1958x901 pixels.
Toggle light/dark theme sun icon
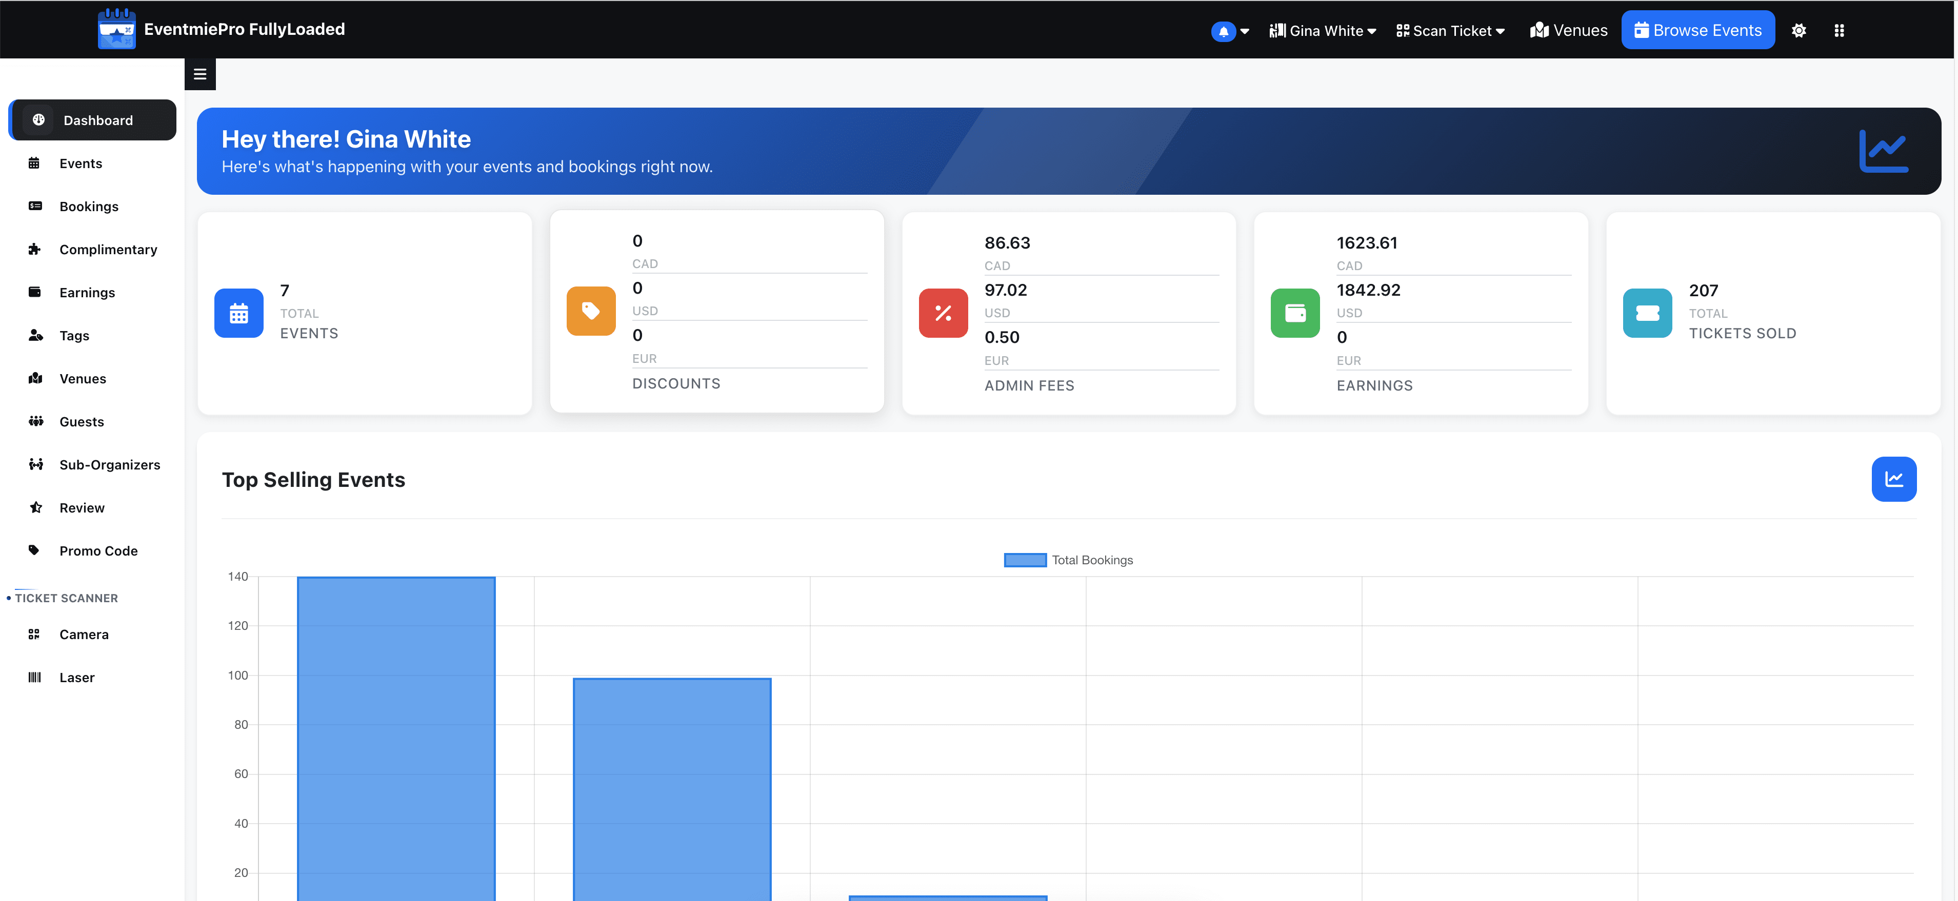pos(1799,31)
